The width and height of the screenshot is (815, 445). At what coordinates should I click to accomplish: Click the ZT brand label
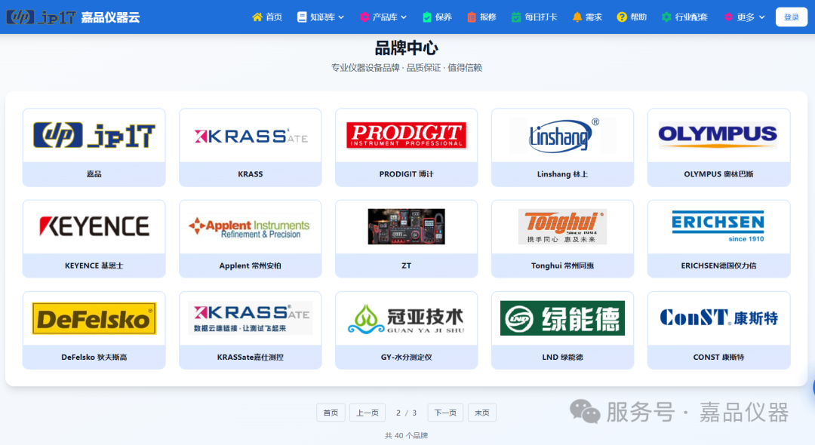point(407,265)
